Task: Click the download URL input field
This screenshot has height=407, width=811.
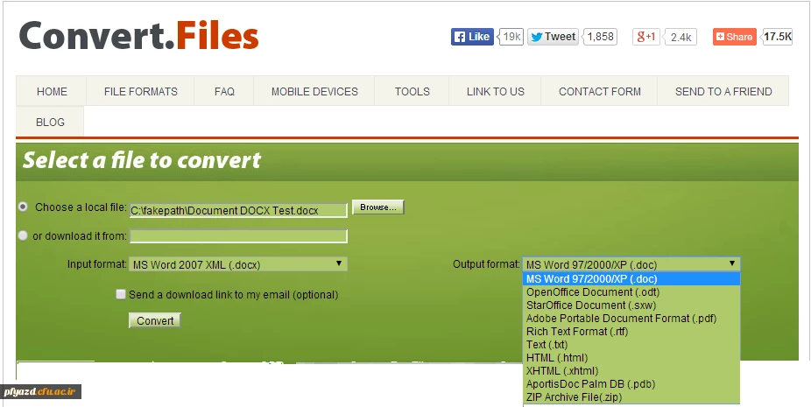Action: pyautogui.click(x=238, y=236)
